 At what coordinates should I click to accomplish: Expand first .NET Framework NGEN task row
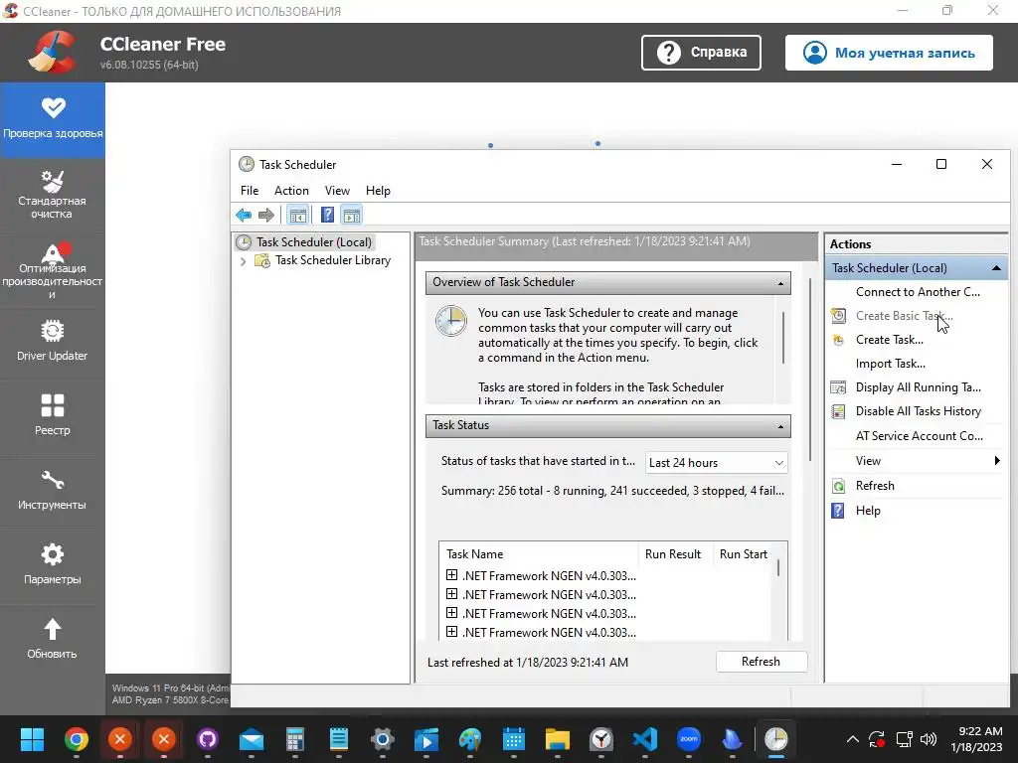(452, 575)
